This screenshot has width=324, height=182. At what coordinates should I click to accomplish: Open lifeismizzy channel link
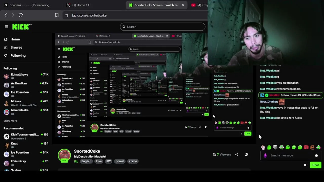pos(18,161)
